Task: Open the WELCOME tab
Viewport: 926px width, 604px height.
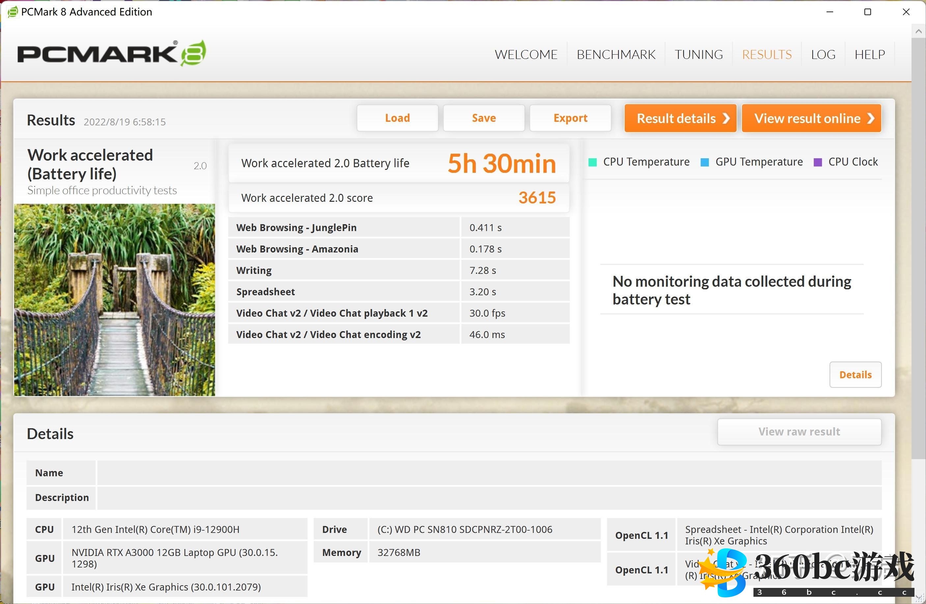Action: coord(526,54)
